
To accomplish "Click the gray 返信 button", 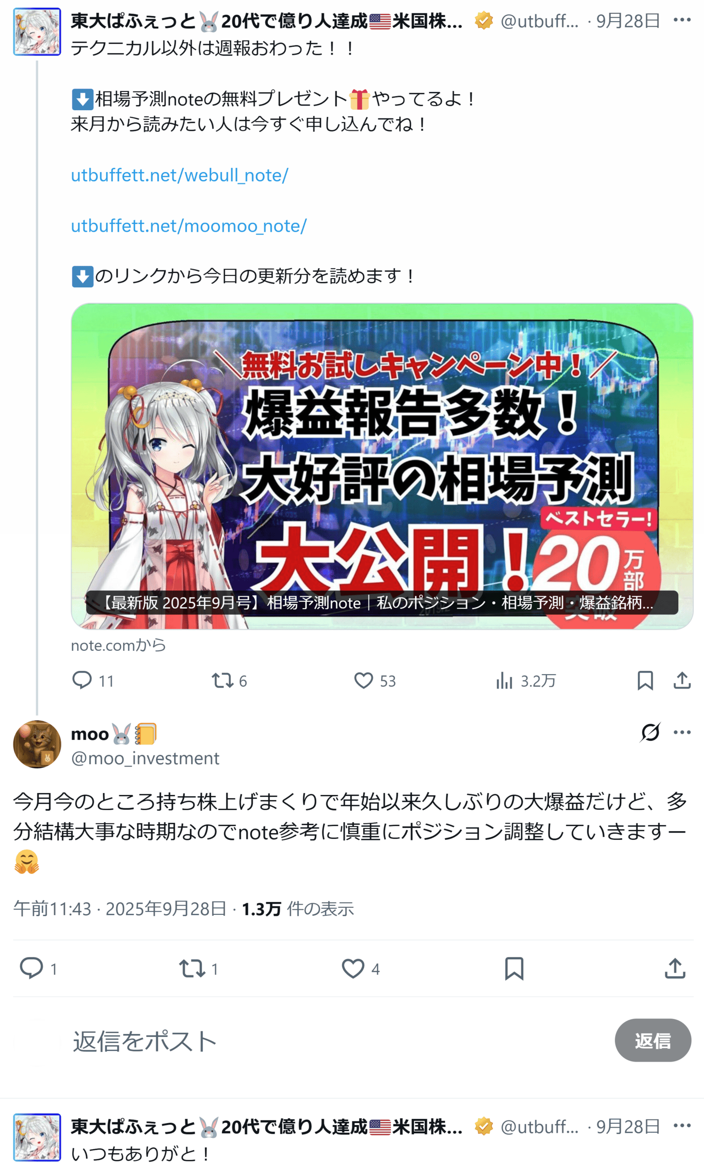I will tap(653, 1041).
